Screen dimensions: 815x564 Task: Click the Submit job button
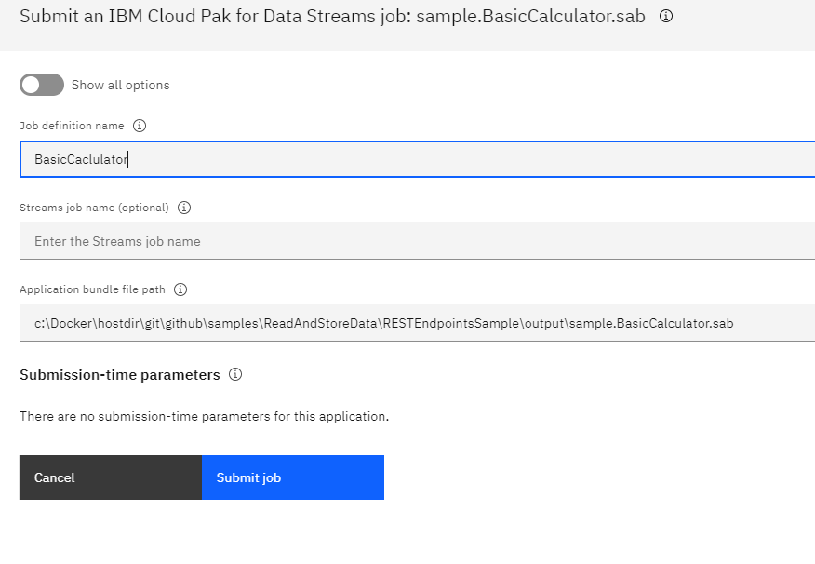point(292,477)
